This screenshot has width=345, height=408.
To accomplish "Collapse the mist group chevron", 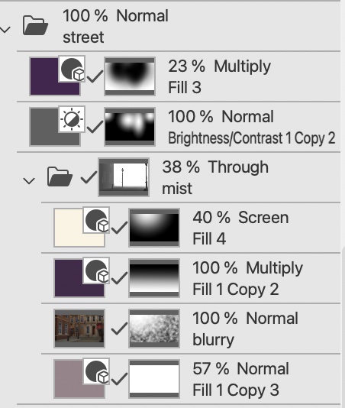I will 29,181.
